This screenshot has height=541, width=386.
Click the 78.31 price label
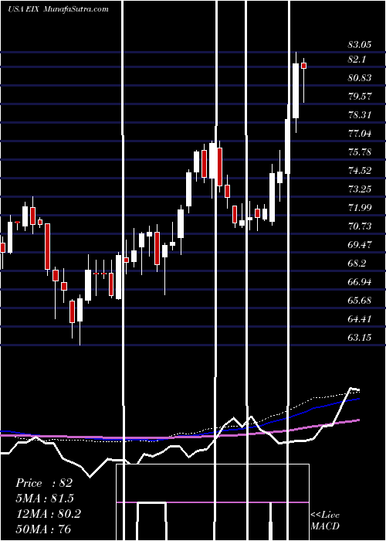click(360, 115)
